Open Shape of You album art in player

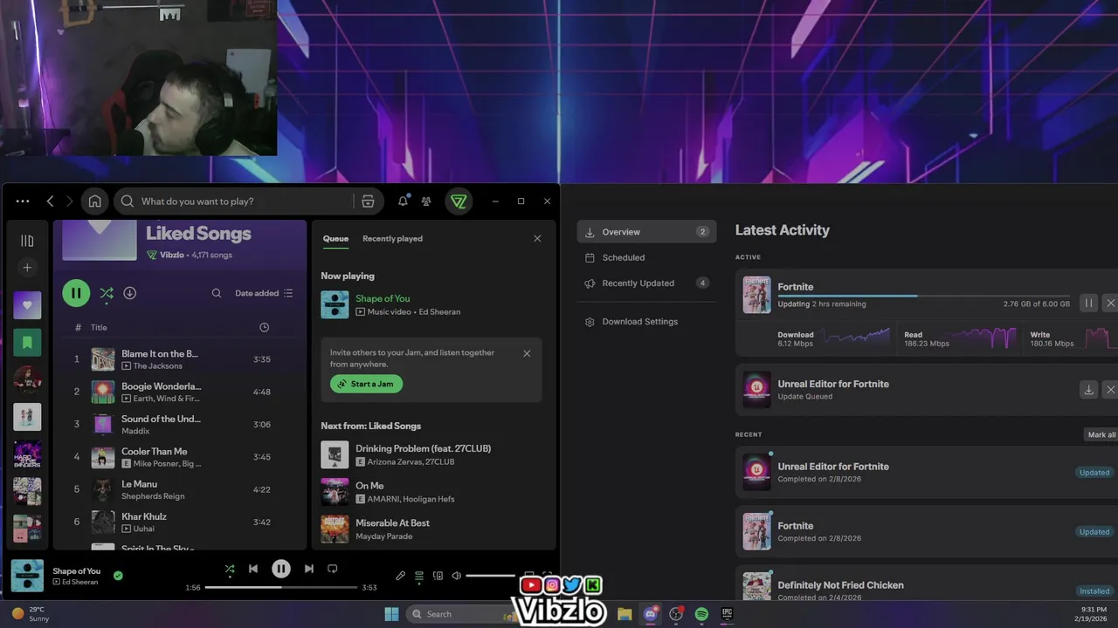[27, 576]
